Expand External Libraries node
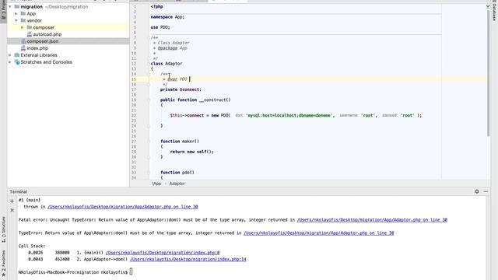The width and height of the screenshot is (498, 280). tap(10, 55)
